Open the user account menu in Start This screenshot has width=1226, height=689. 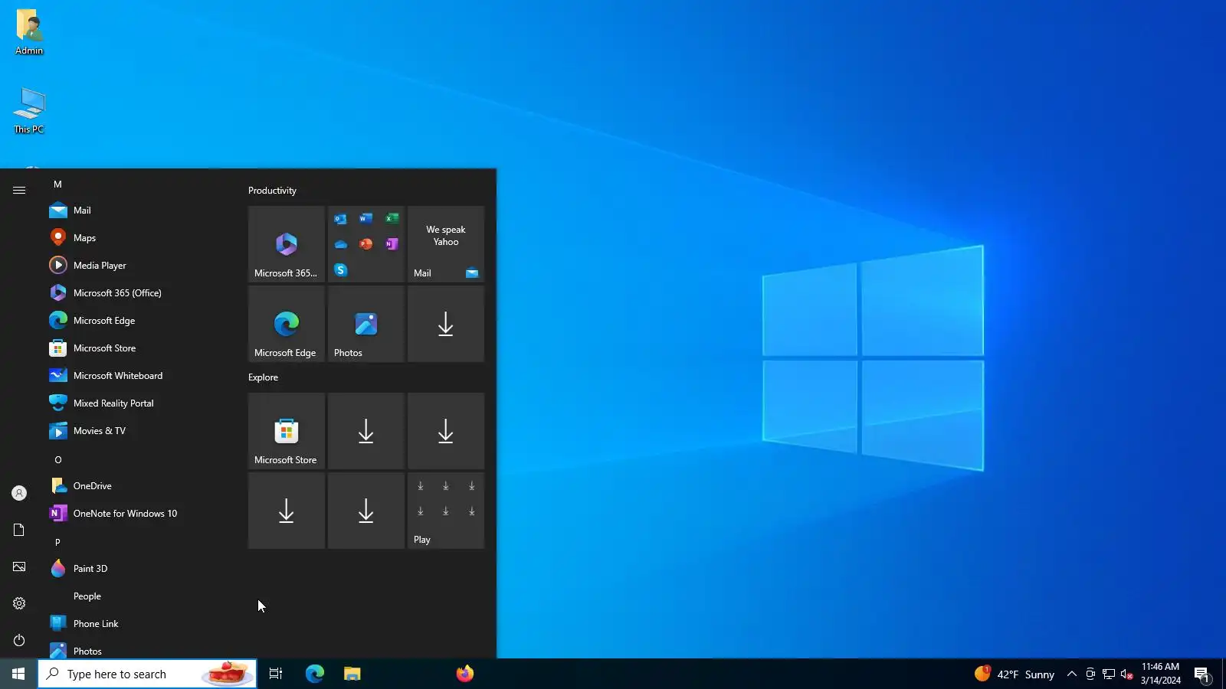click(19, 493)
